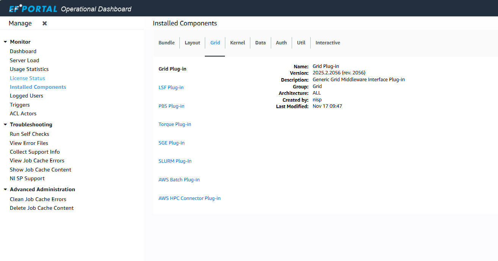Image resolution: width=498 pixels, height=261 pixels.
Task: Click the EF Portal logo
Action: 33,9
